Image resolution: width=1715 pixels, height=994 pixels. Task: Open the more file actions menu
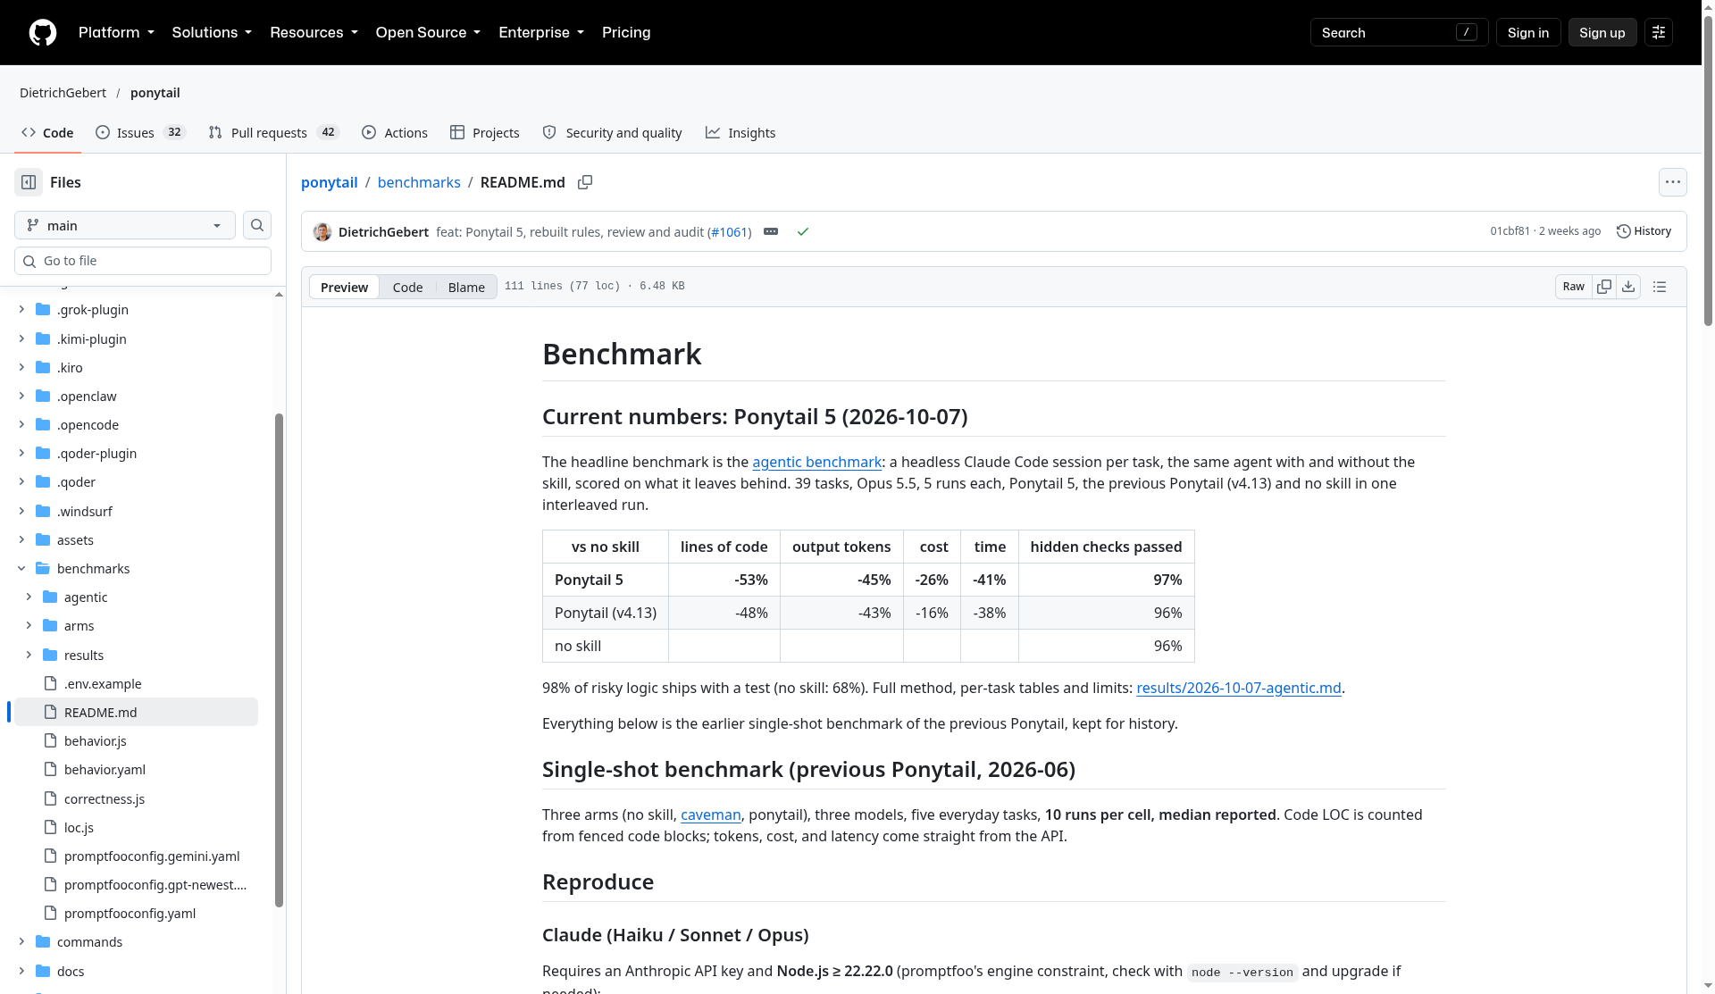coord(1673,182)
